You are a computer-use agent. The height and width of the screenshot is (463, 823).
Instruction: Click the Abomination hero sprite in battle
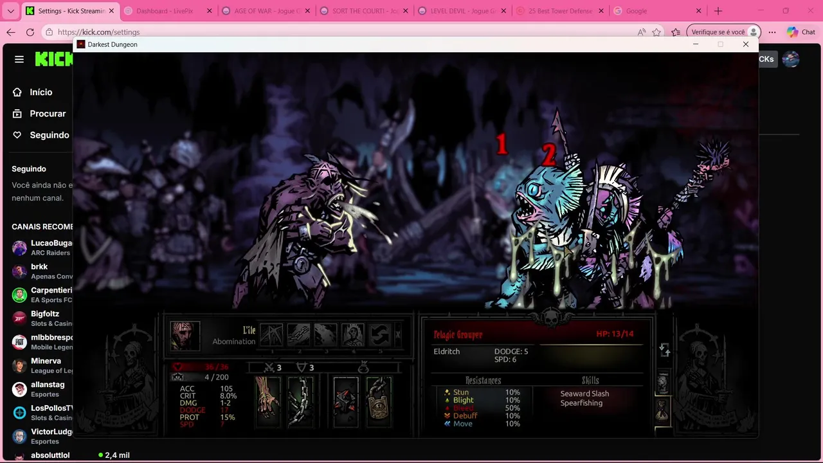302,232
